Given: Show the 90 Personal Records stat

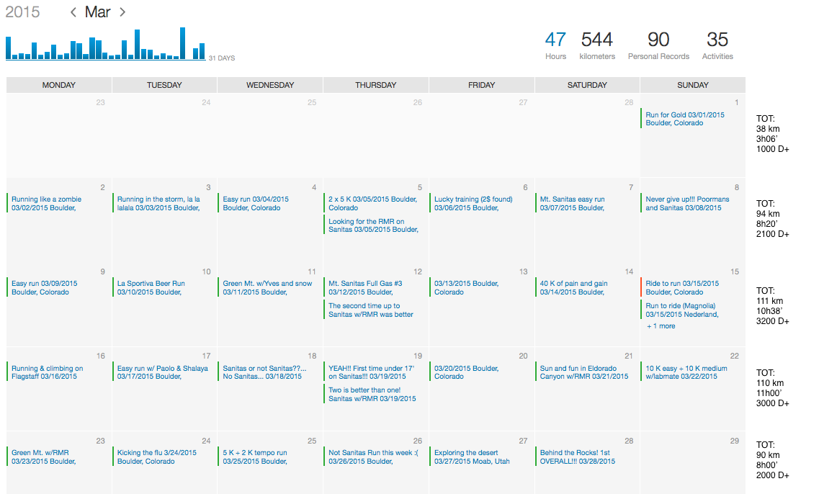Looking at the screenshot, I should tap(658, 45).
